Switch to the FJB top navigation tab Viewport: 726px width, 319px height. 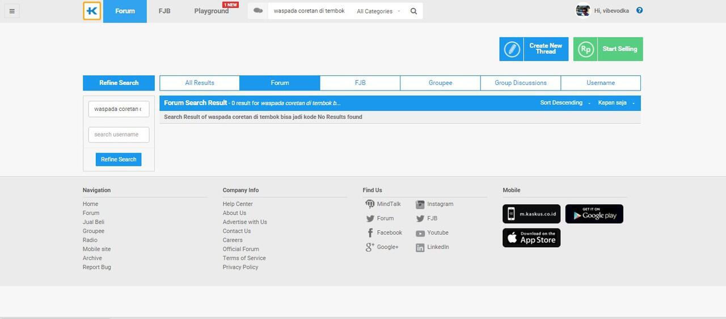coord(164,11)
